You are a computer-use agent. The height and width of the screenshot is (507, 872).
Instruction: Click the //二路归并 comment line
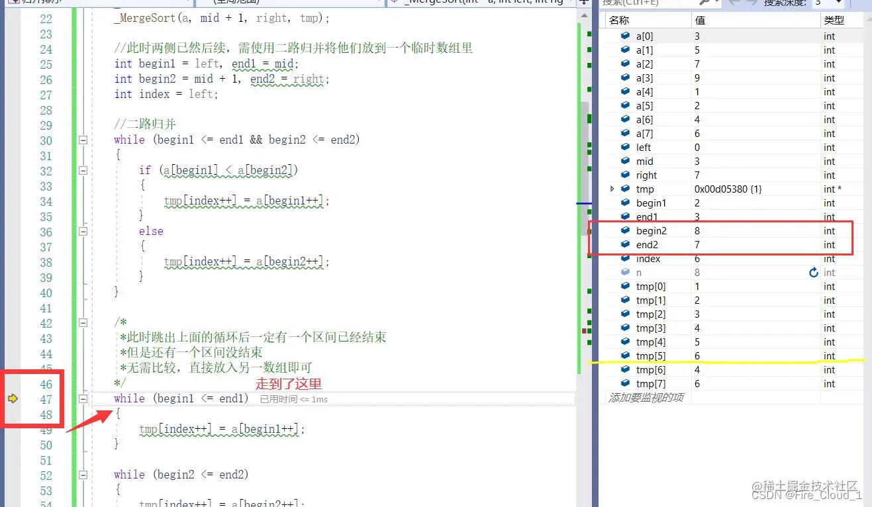tap(145, 124)
